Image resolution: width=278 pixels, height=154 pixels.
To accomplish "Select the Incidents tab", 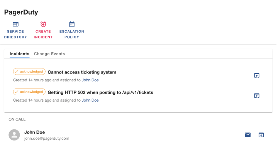I will coord(20,54).
